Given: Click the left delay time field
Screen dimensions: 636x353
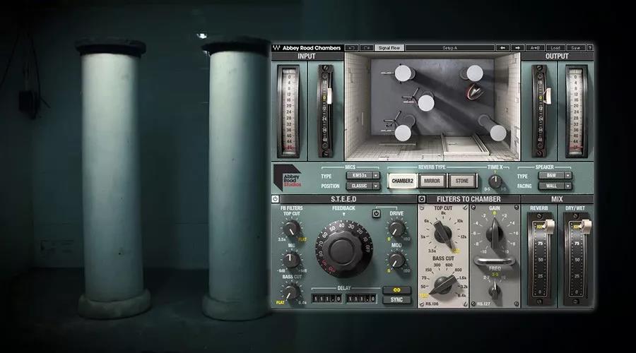Looking at the screenshot, I should (x=327, y=299).
